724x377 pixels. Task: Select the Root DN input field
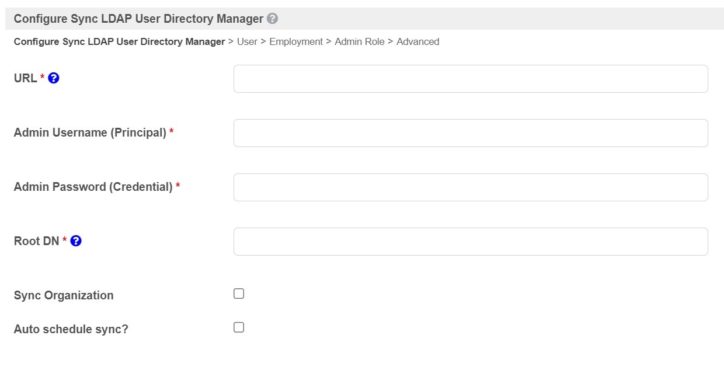point(471,242)
